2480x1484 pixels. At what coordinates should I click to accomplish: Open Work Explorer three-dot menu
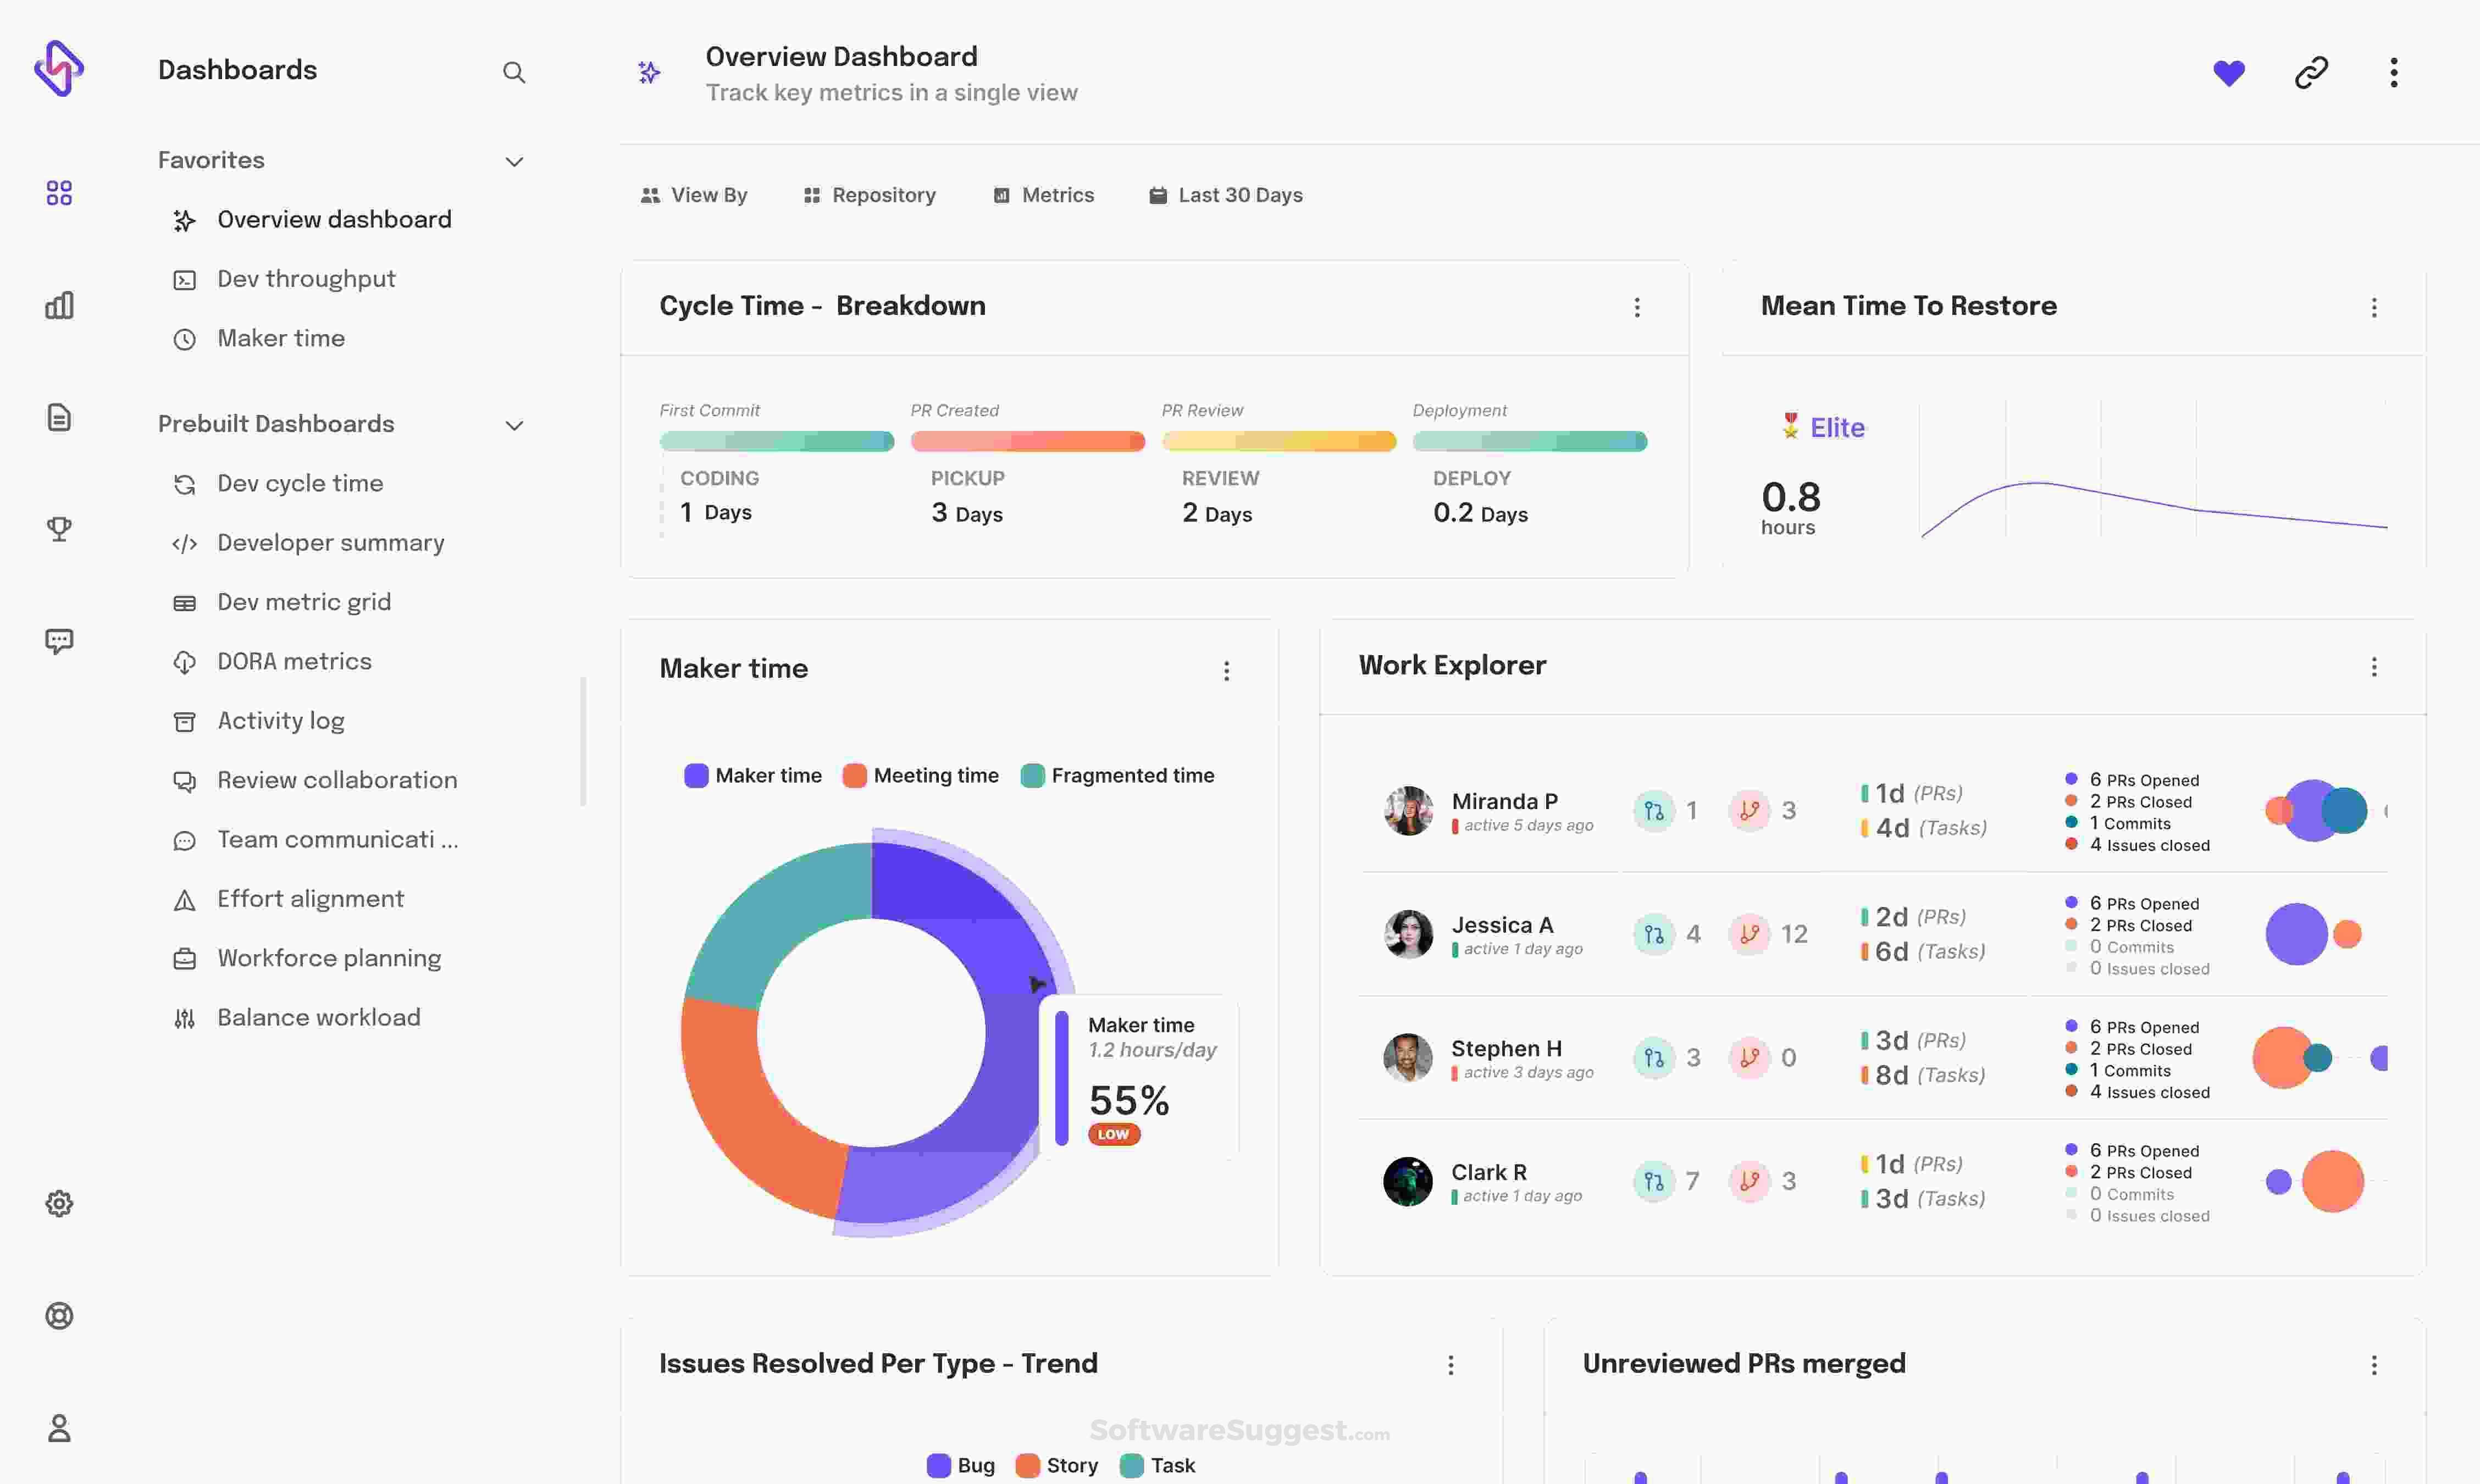[x=2373, y=667]
